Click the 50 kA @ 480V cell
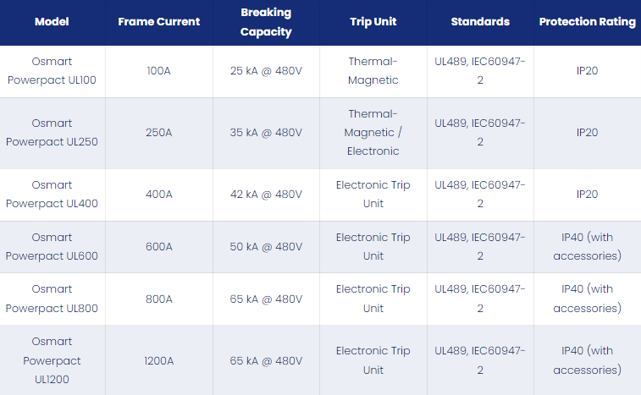This screenshot has width=641, height=395. click(266, 247)
